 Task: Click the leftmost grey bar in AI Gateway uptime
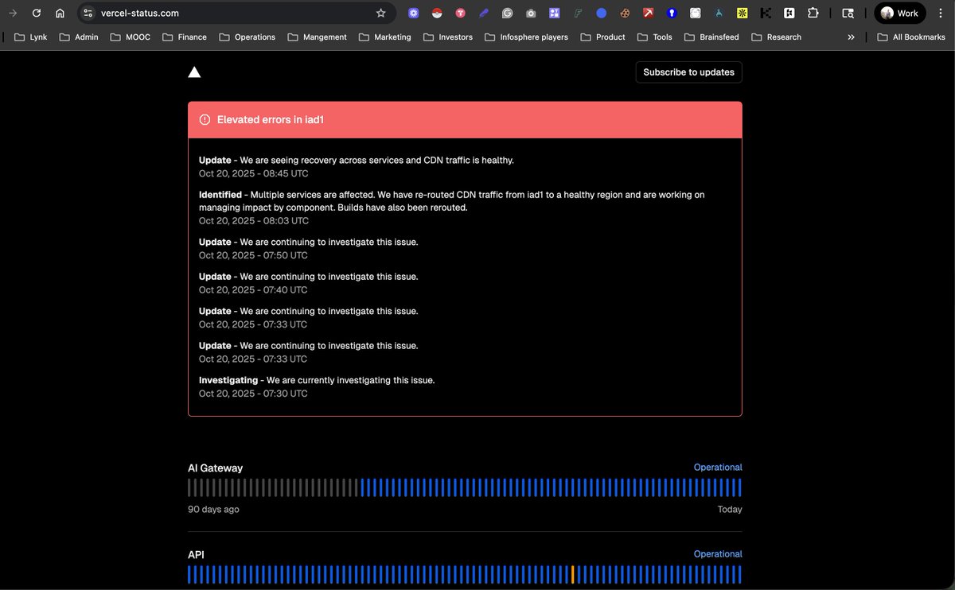point(189,487)
